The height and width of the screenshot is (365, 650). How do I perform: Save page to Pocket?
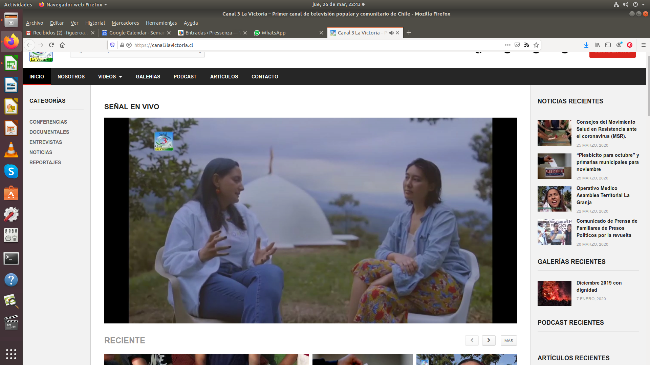517,45
